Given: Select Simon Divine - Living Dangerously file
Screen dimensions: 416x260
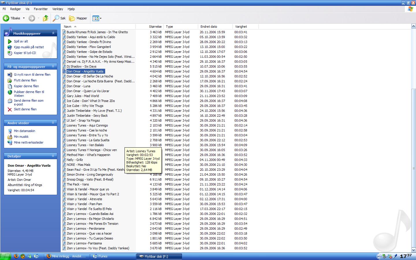Looking at the screenshot, I should 90,174.
